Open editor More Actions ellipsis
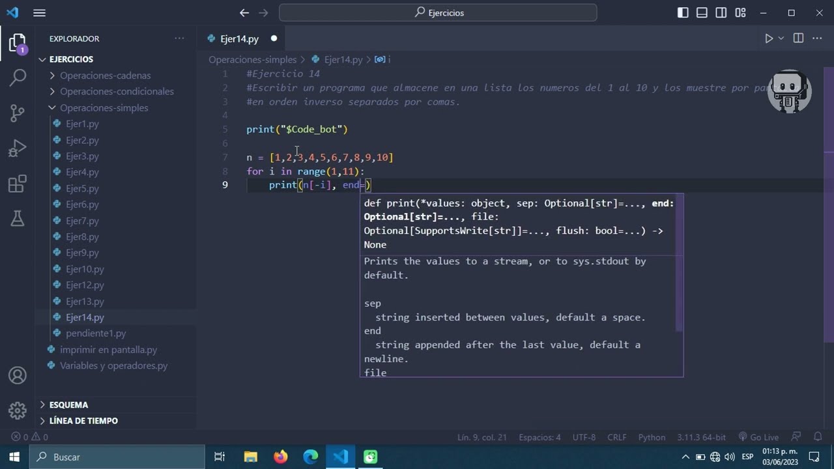The height and width of the screenshot is (469, 834). 817,38
